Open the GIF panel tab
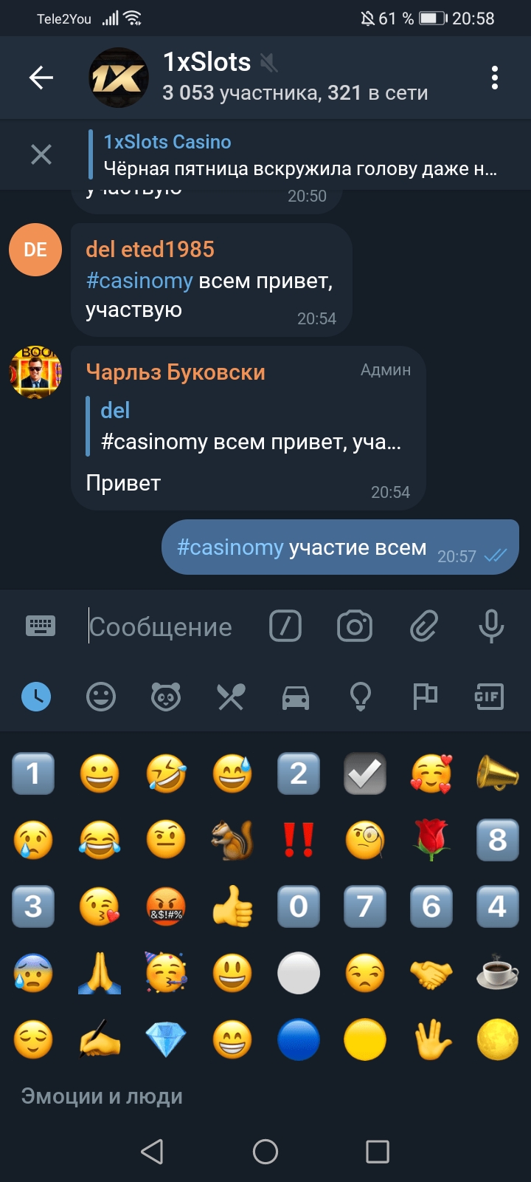 (489, 697)
